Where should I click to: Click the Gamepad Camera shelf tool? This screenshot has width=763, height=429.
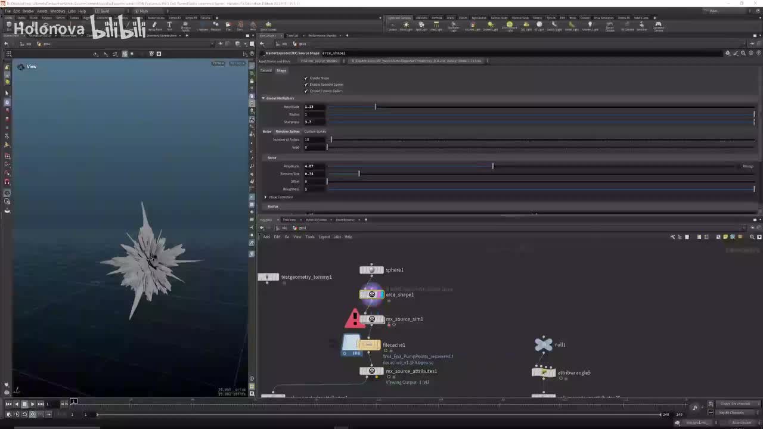pos(658,27)
